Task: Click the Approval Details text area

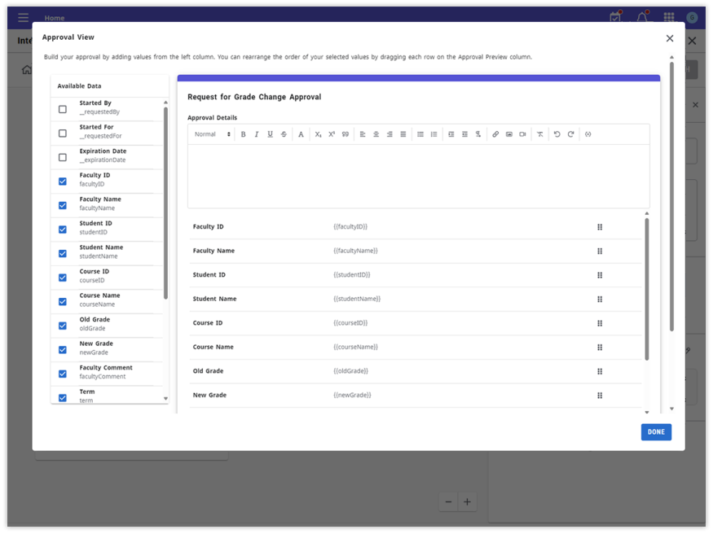Action: point(418,176)
